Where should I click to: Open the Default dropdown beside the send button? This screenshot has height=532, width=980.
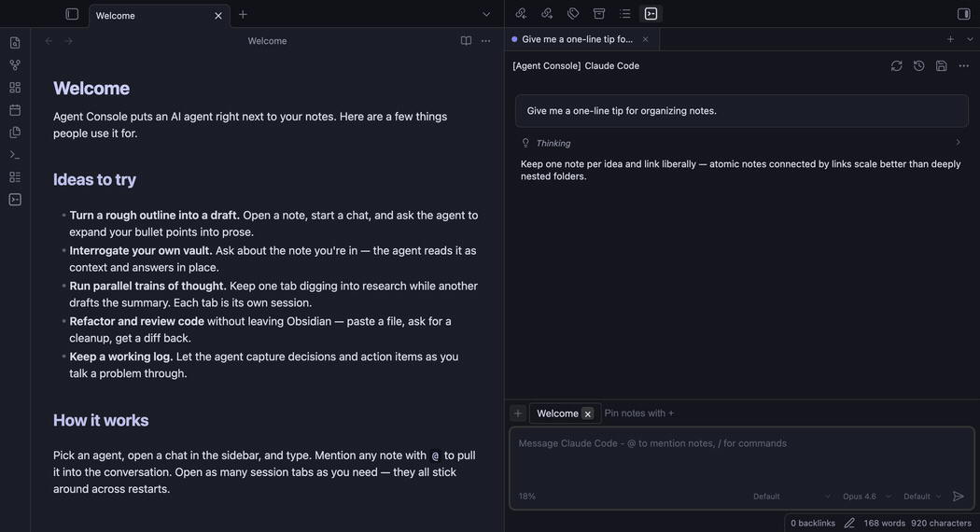click(x=922, y=497)
